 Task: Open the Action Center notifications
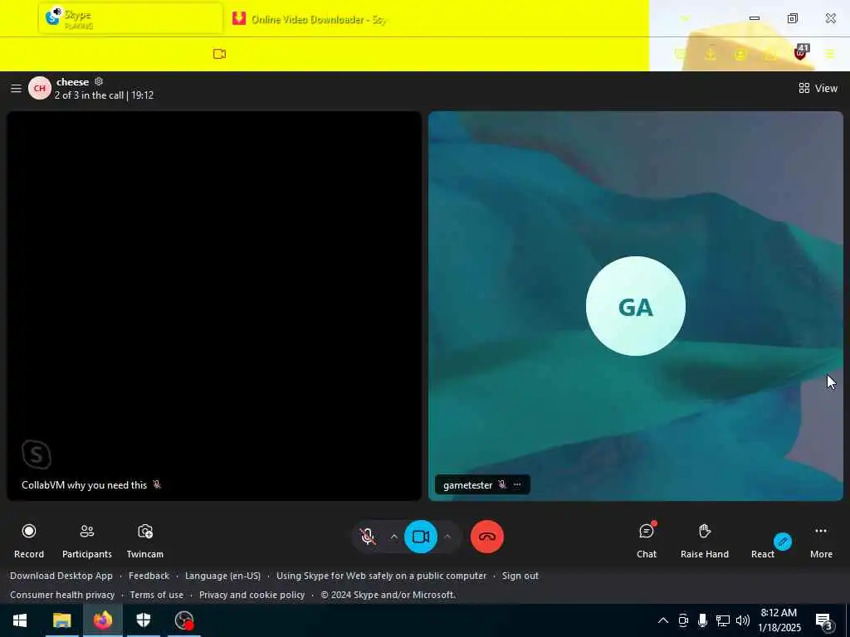click(824, 620)
